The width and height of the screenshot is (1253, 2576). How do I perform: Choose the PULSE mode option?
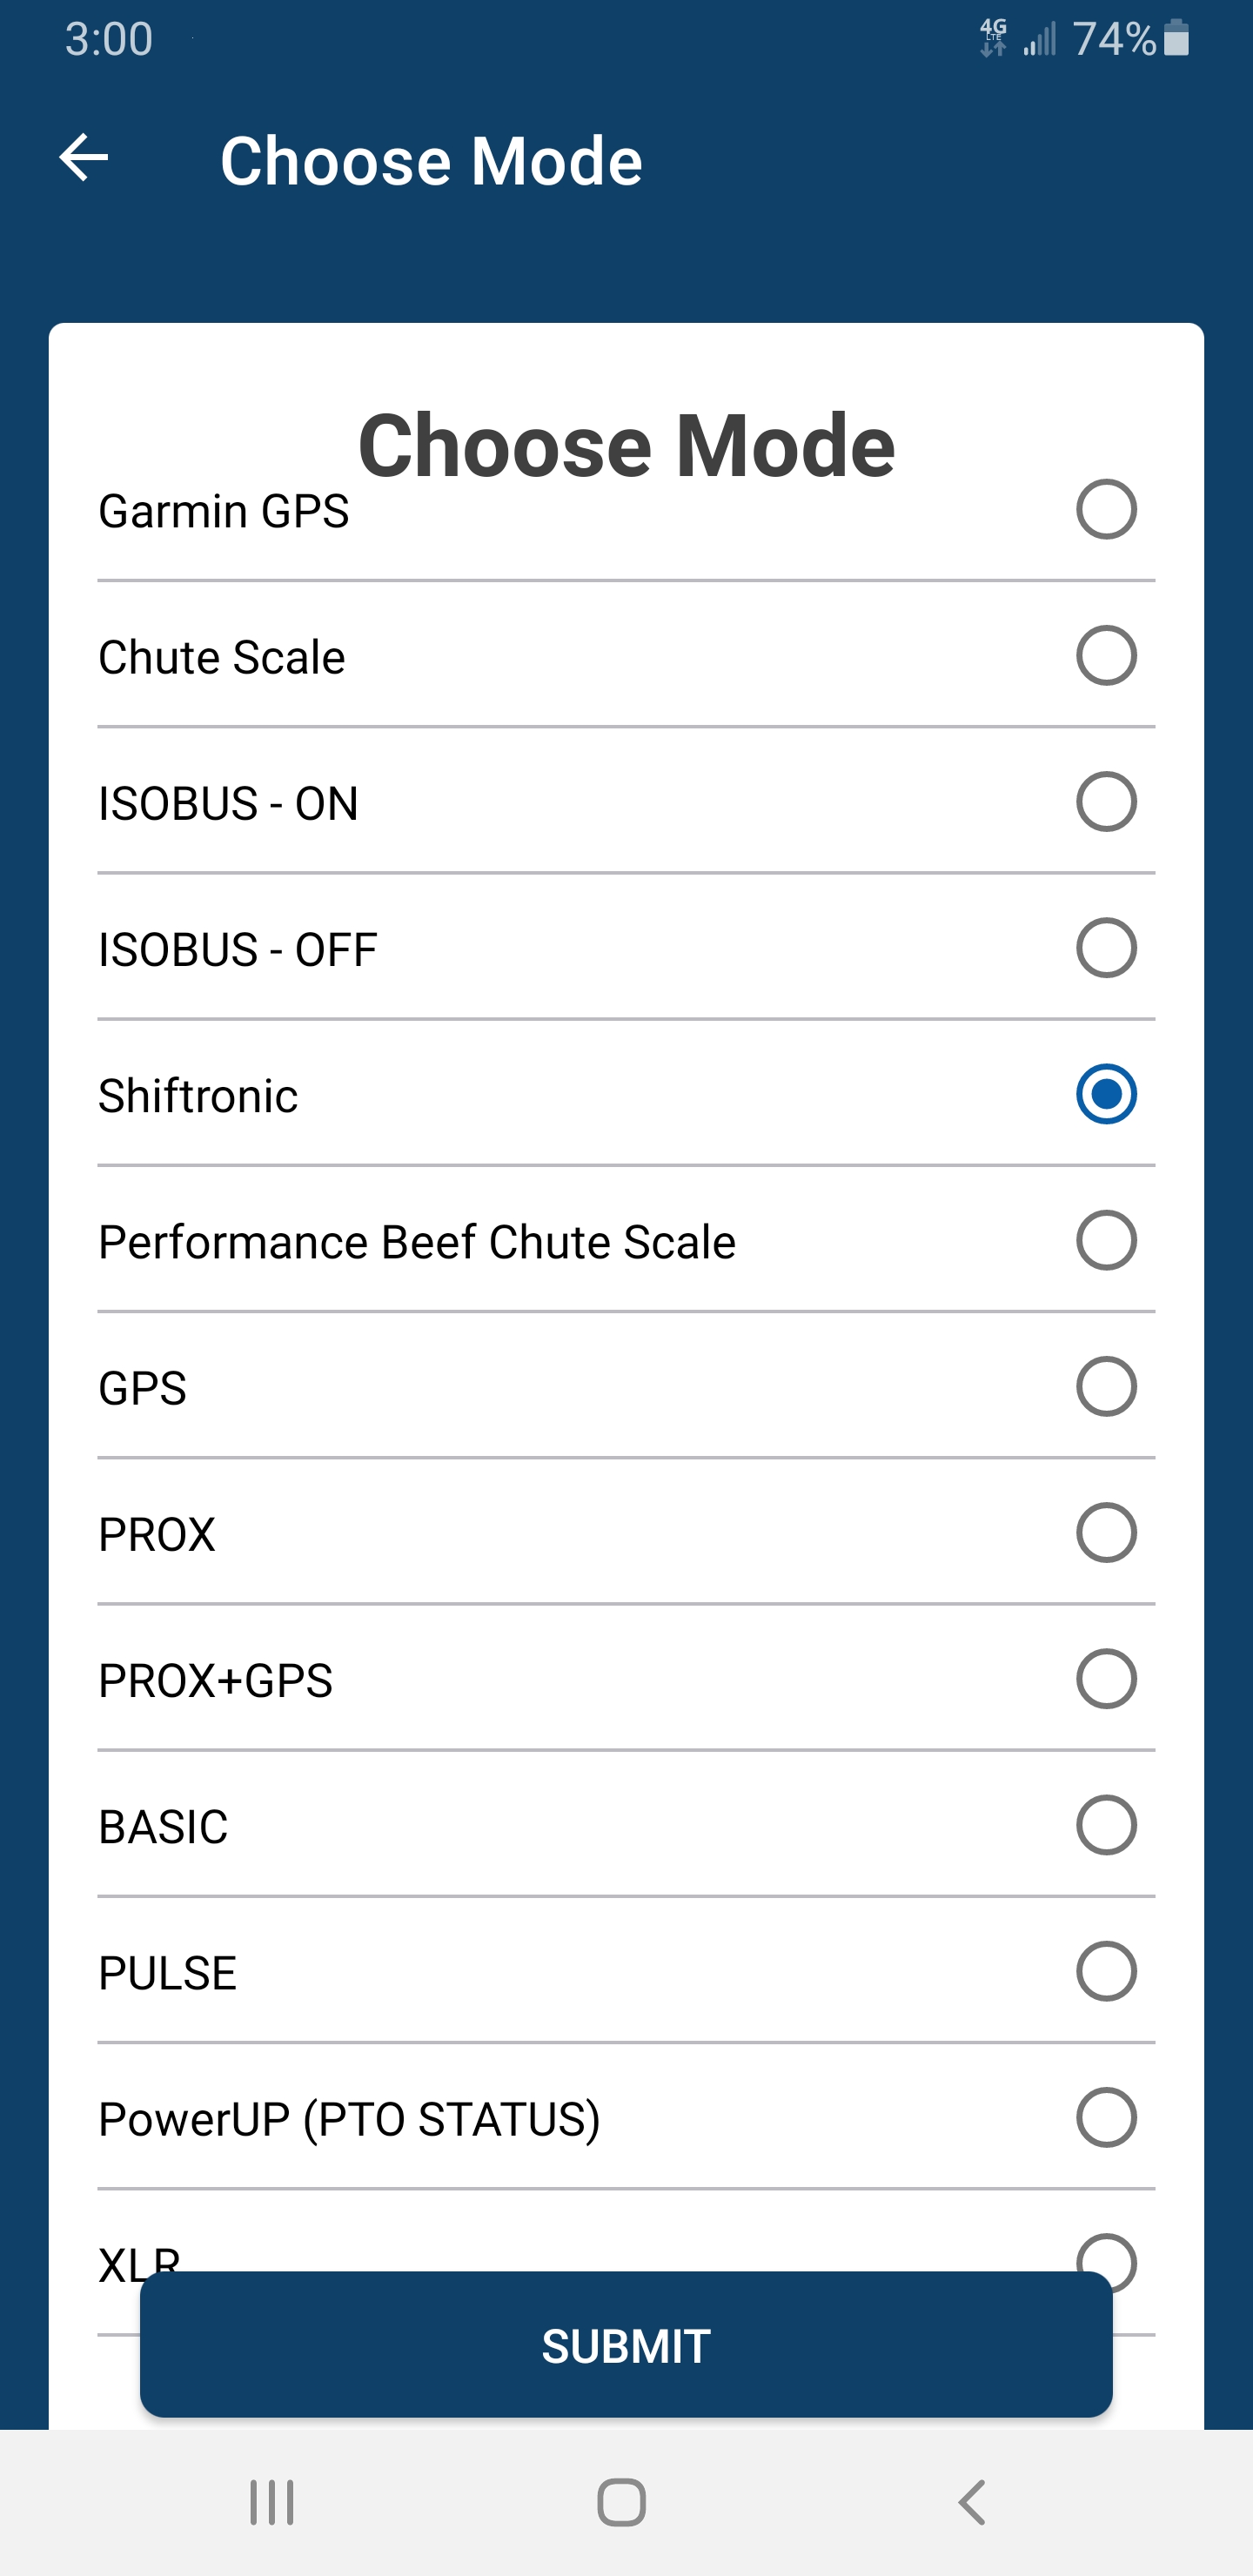click(1105, 1971)
